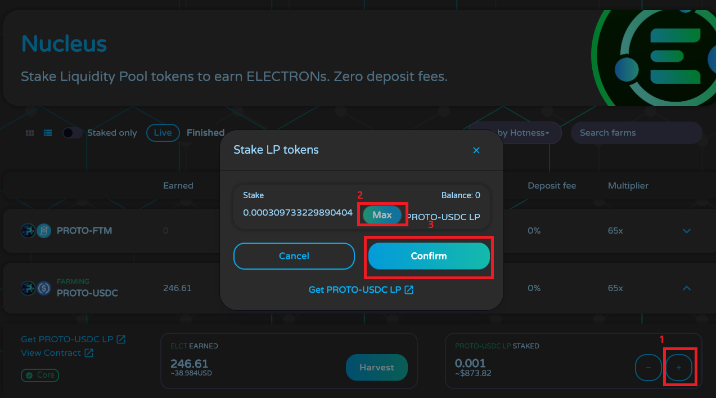
Task: Click the plus icon to stake more LP
Action: click(679, 368)
